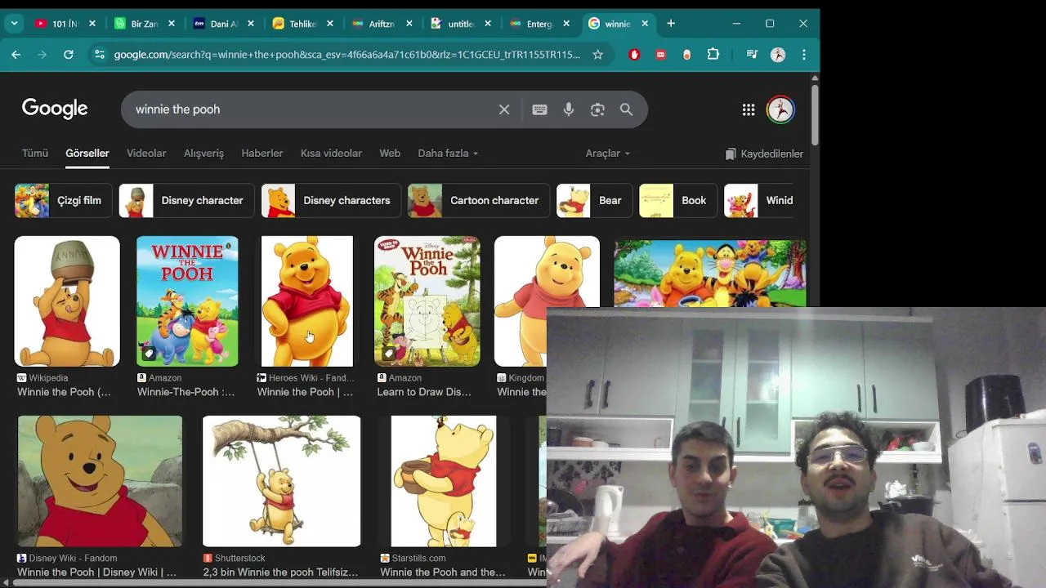Switch to the 'Enterg' tab
Viewport: 1046px width, 588px height.
tap(539, 24)
